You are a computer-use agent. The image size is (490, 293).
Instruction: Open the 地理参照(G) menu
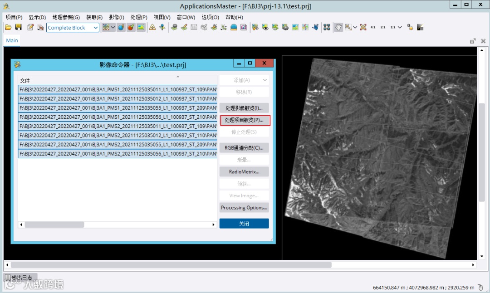pos(66,17)
